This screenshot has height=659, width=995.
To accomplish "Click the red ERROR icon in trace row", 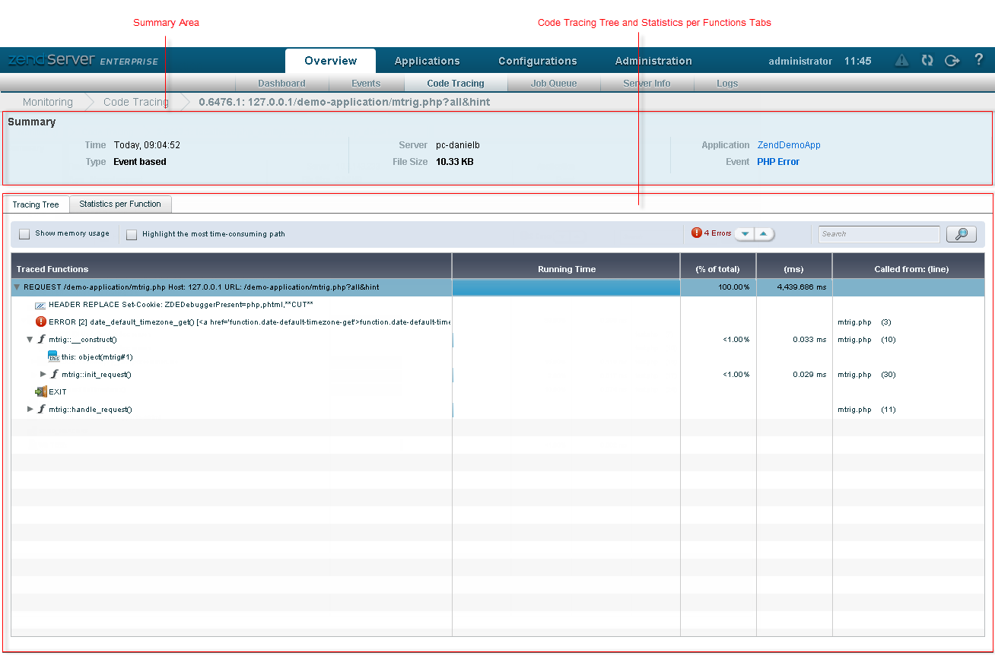I will 41,322.
